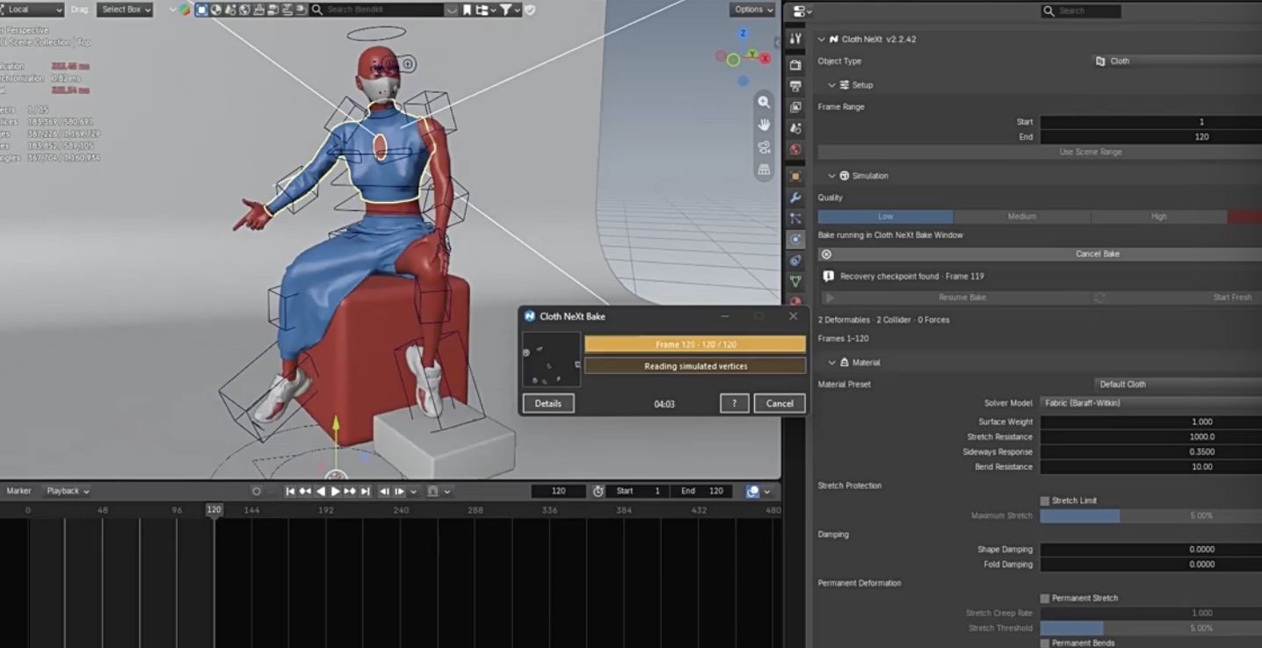Toggle the Permanent Bends checkbox
1262x648 pixels.
click(1045, 643)
